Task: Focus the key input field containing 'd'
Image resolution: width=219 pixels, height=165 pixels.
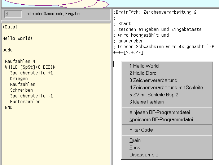Action: tap(13, 14)
